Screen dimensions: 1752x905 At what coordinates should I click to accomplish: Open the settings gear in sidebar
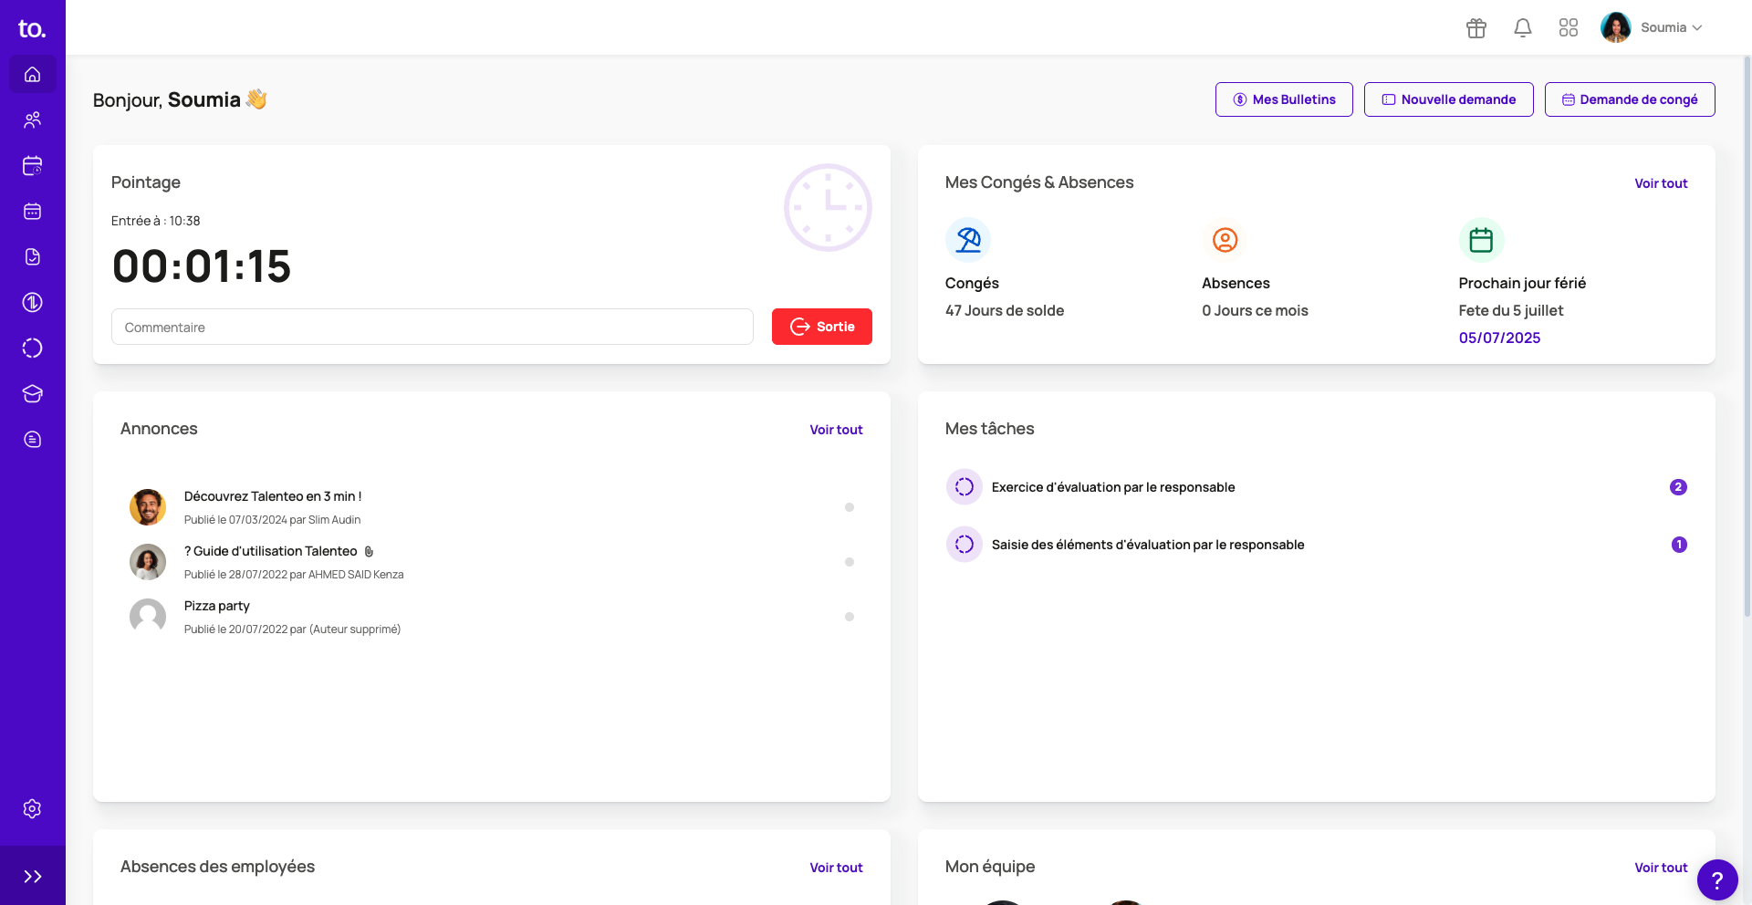coord(33,809)
